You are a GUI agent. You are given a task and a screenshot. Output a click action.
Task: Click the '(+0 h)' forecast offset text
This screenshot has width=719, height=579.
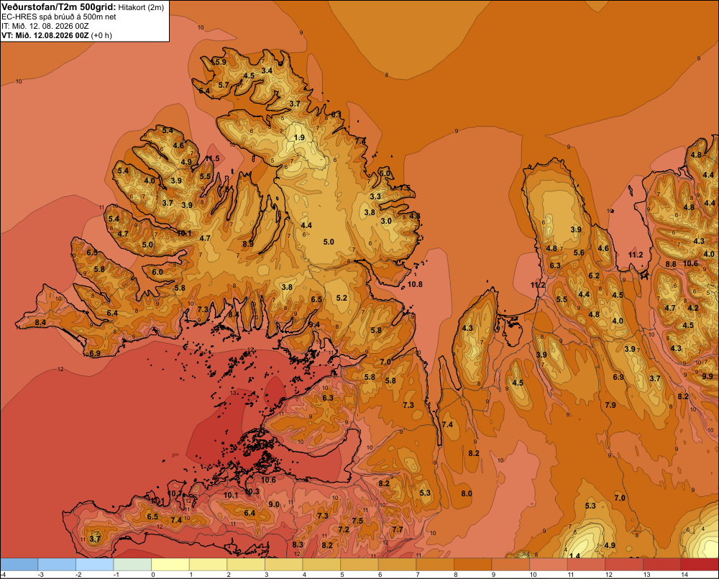click(101, 35)
